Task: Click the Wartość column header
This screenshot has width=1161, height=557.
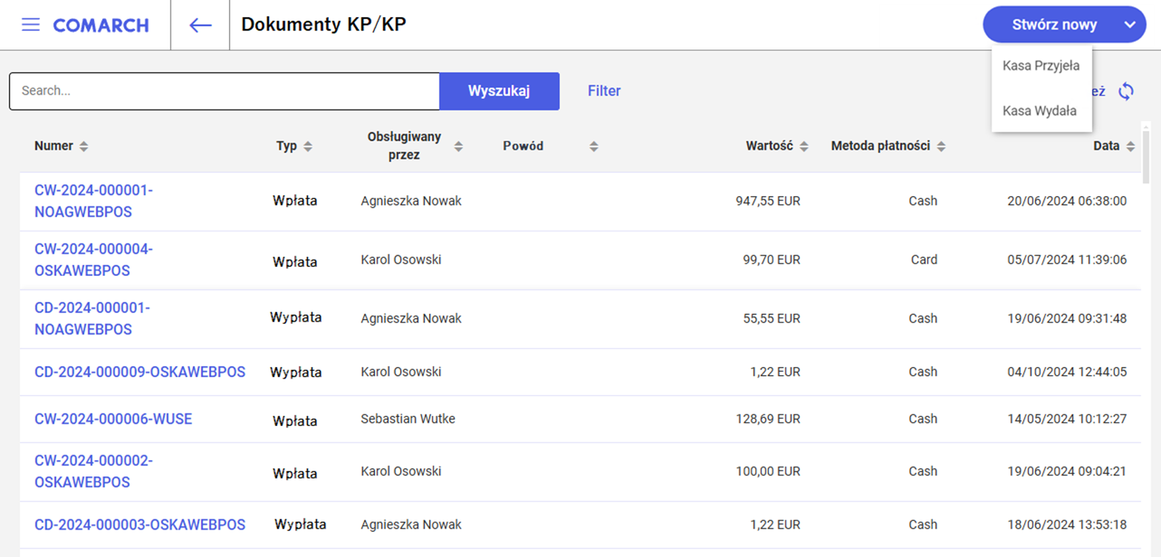Action: coord(770,146)
